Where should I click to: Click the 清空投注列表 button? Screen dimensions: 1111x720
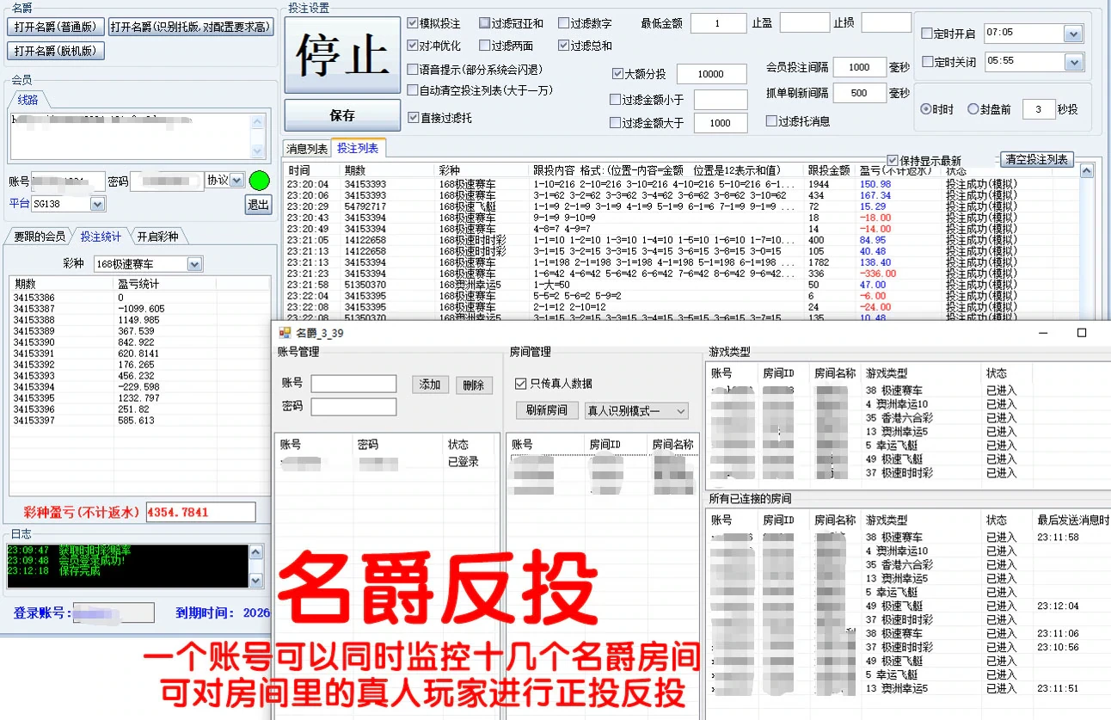[x=1037, y=159]
